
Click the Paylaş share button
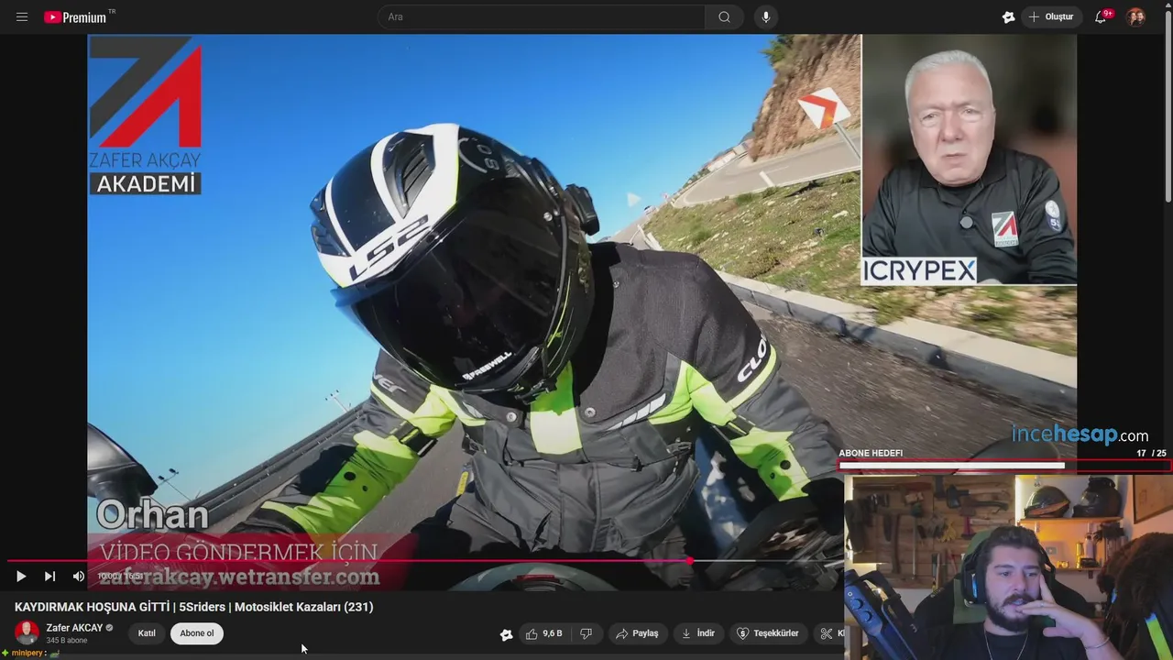(x=637, y=633)
